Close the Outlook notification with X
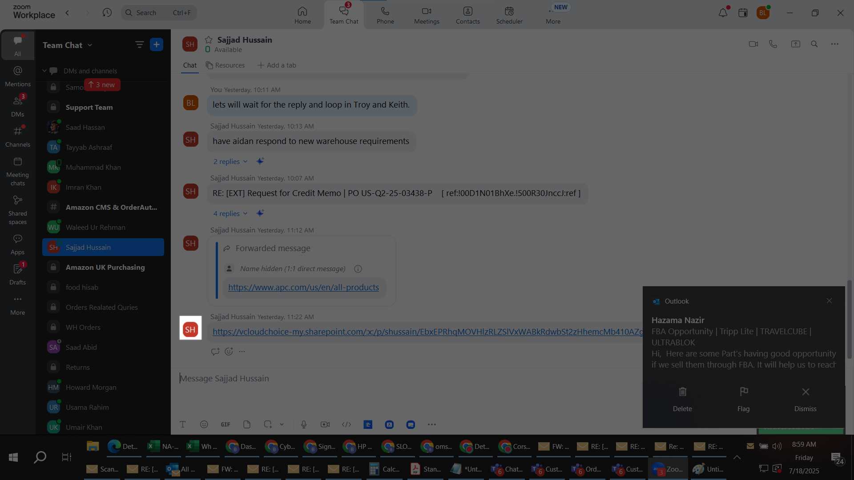854x480 pixels. (x=829, y=301)
